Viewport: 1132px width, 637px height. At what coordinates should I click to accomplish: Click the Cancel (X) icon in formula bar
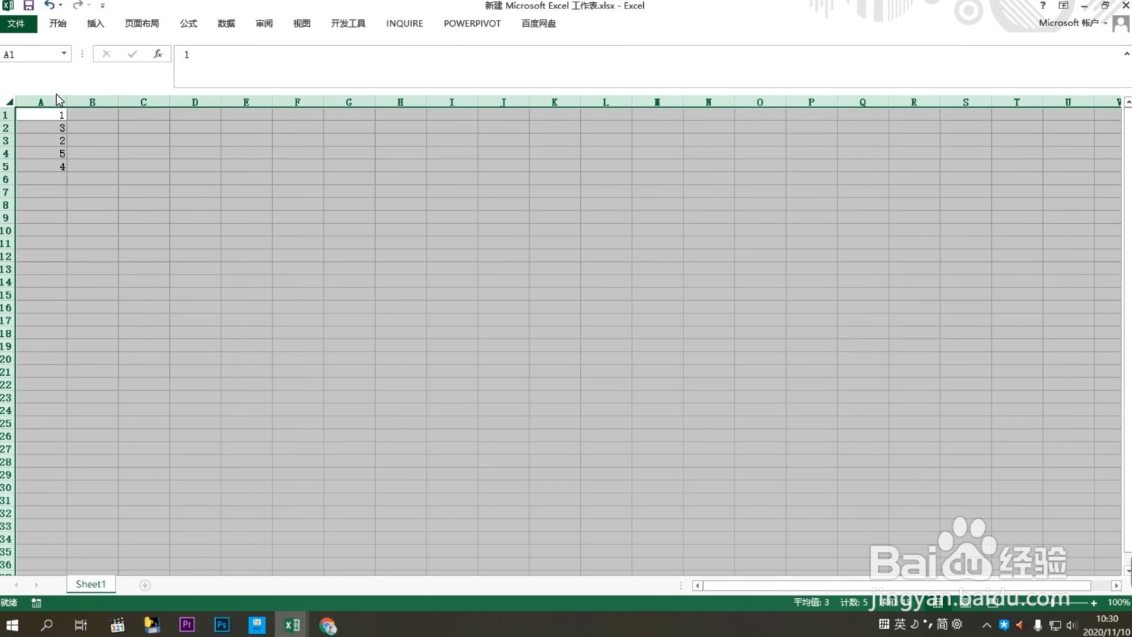(105, 54)
